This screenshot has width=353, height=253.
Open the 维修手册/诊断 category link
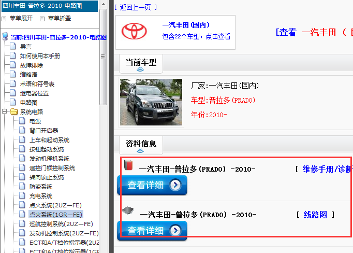pyautogui.click(x=327, y=169)
